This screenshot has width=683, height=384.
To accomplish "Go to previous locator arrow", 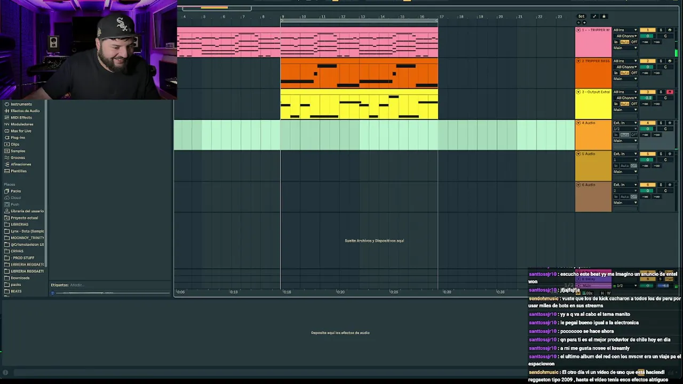I will 578,22.
